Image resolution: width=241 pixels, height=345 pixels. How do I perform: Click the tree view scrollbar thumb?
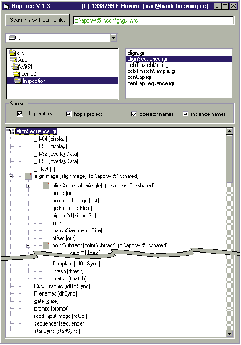[230, 159]
